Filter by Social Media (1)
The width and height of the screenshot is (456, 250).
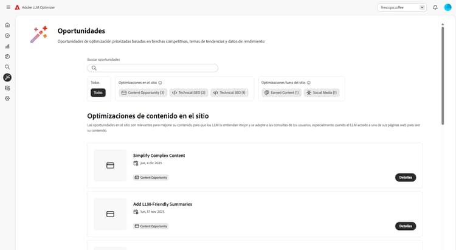click(322, 92)
